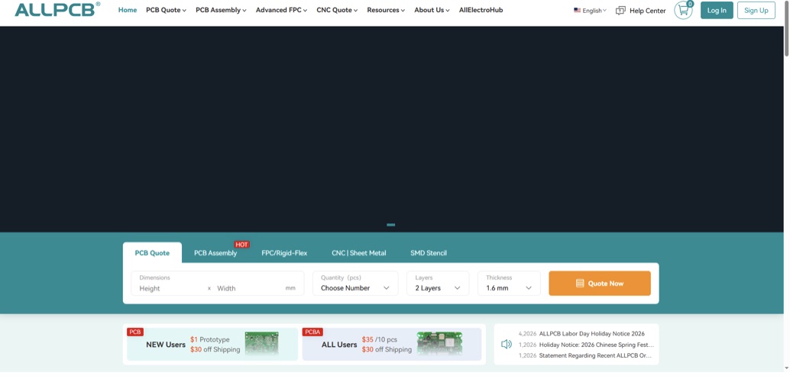The height and width of the screenshot is (379, 790).
Task: Open the Thickness 1.6 mm dropdown
Action: tap(509, 283)
